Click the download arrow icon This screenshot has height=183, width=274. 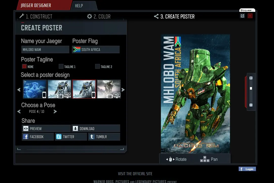75,129
